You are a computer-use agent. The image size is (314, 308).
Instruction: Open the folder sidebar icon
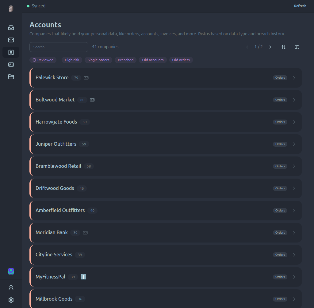11,77
